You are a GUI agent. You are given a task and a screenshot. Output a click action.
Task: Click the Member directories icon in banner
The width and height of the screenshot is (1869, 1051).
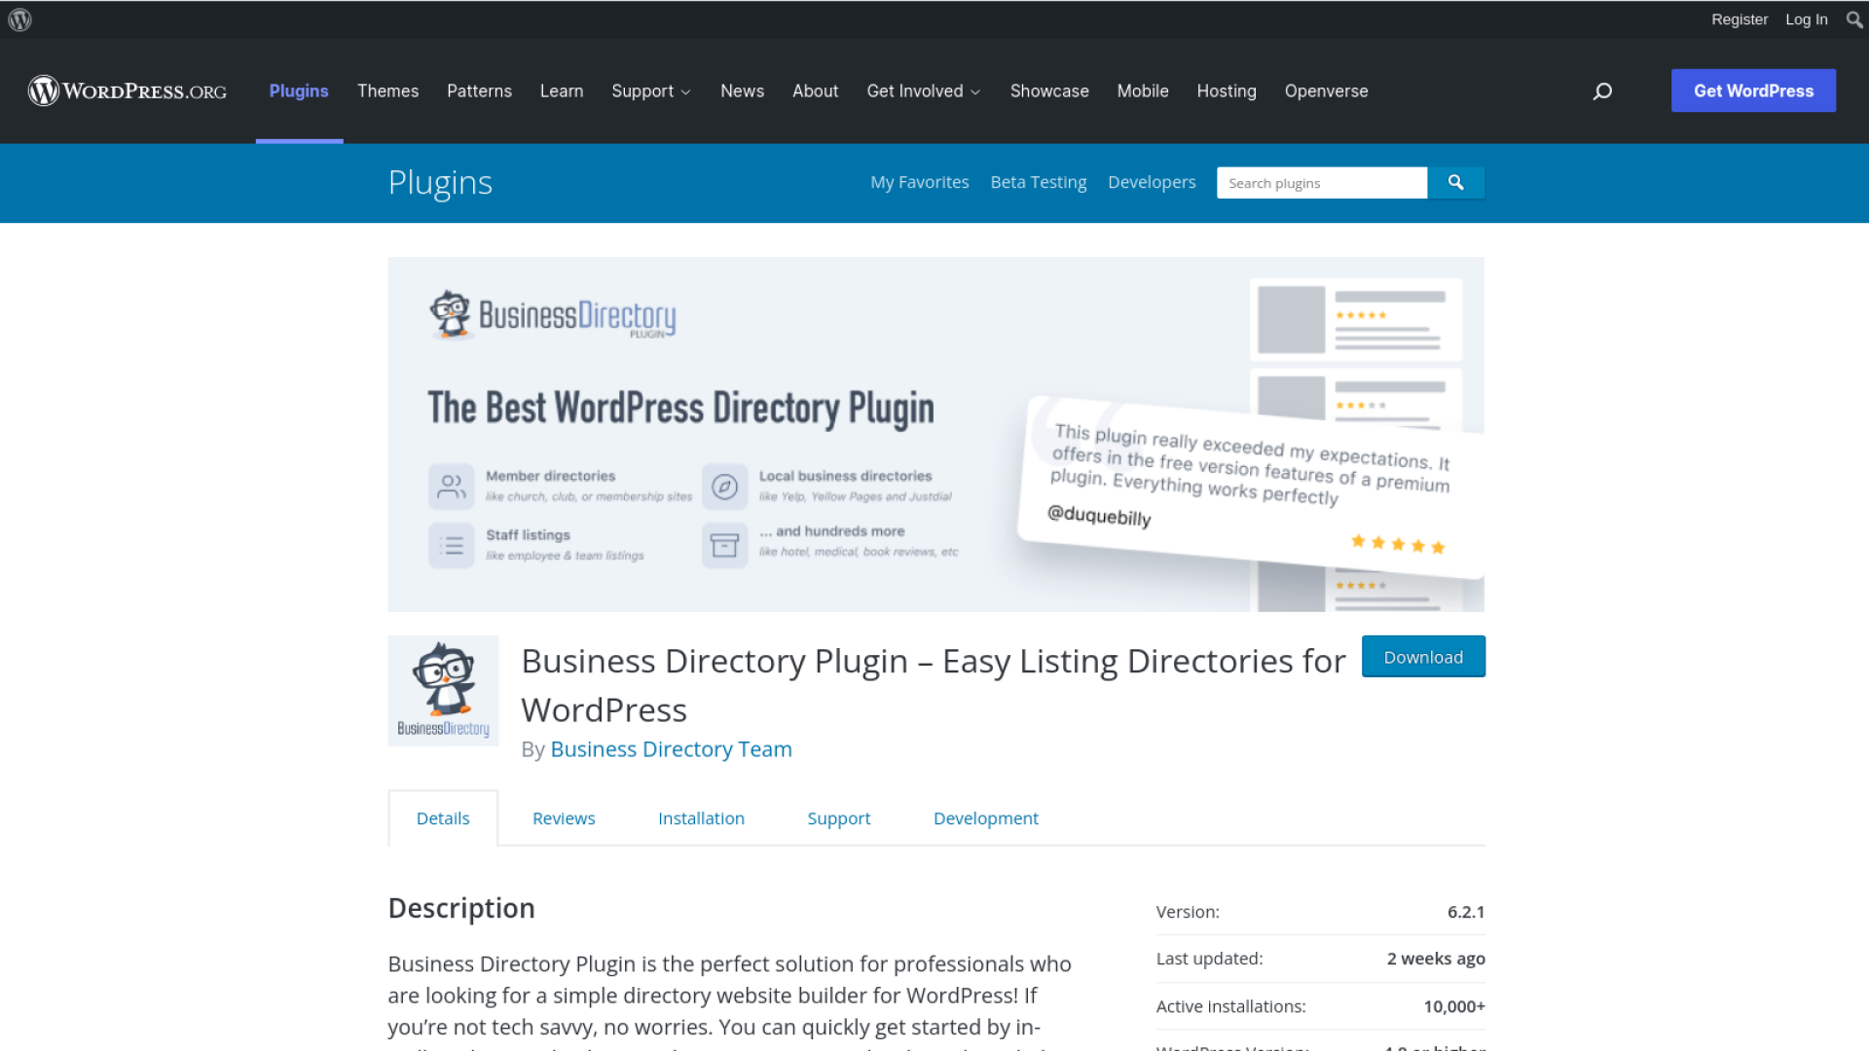(x=451, y=486)
